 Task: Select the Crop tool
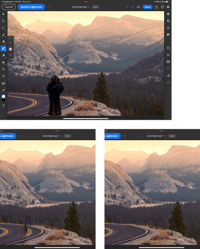click(3, 69)
